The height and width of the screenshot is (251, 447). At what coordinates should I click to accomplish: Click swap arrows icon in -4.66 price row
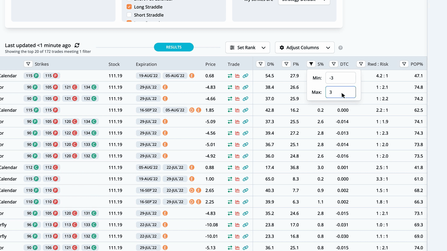[x=230, y=99]
